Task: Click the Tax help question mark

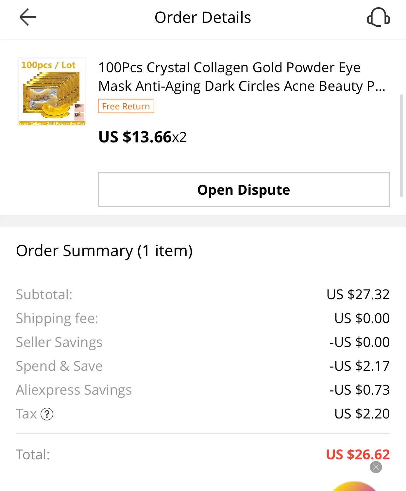Action: coord(47,414)
